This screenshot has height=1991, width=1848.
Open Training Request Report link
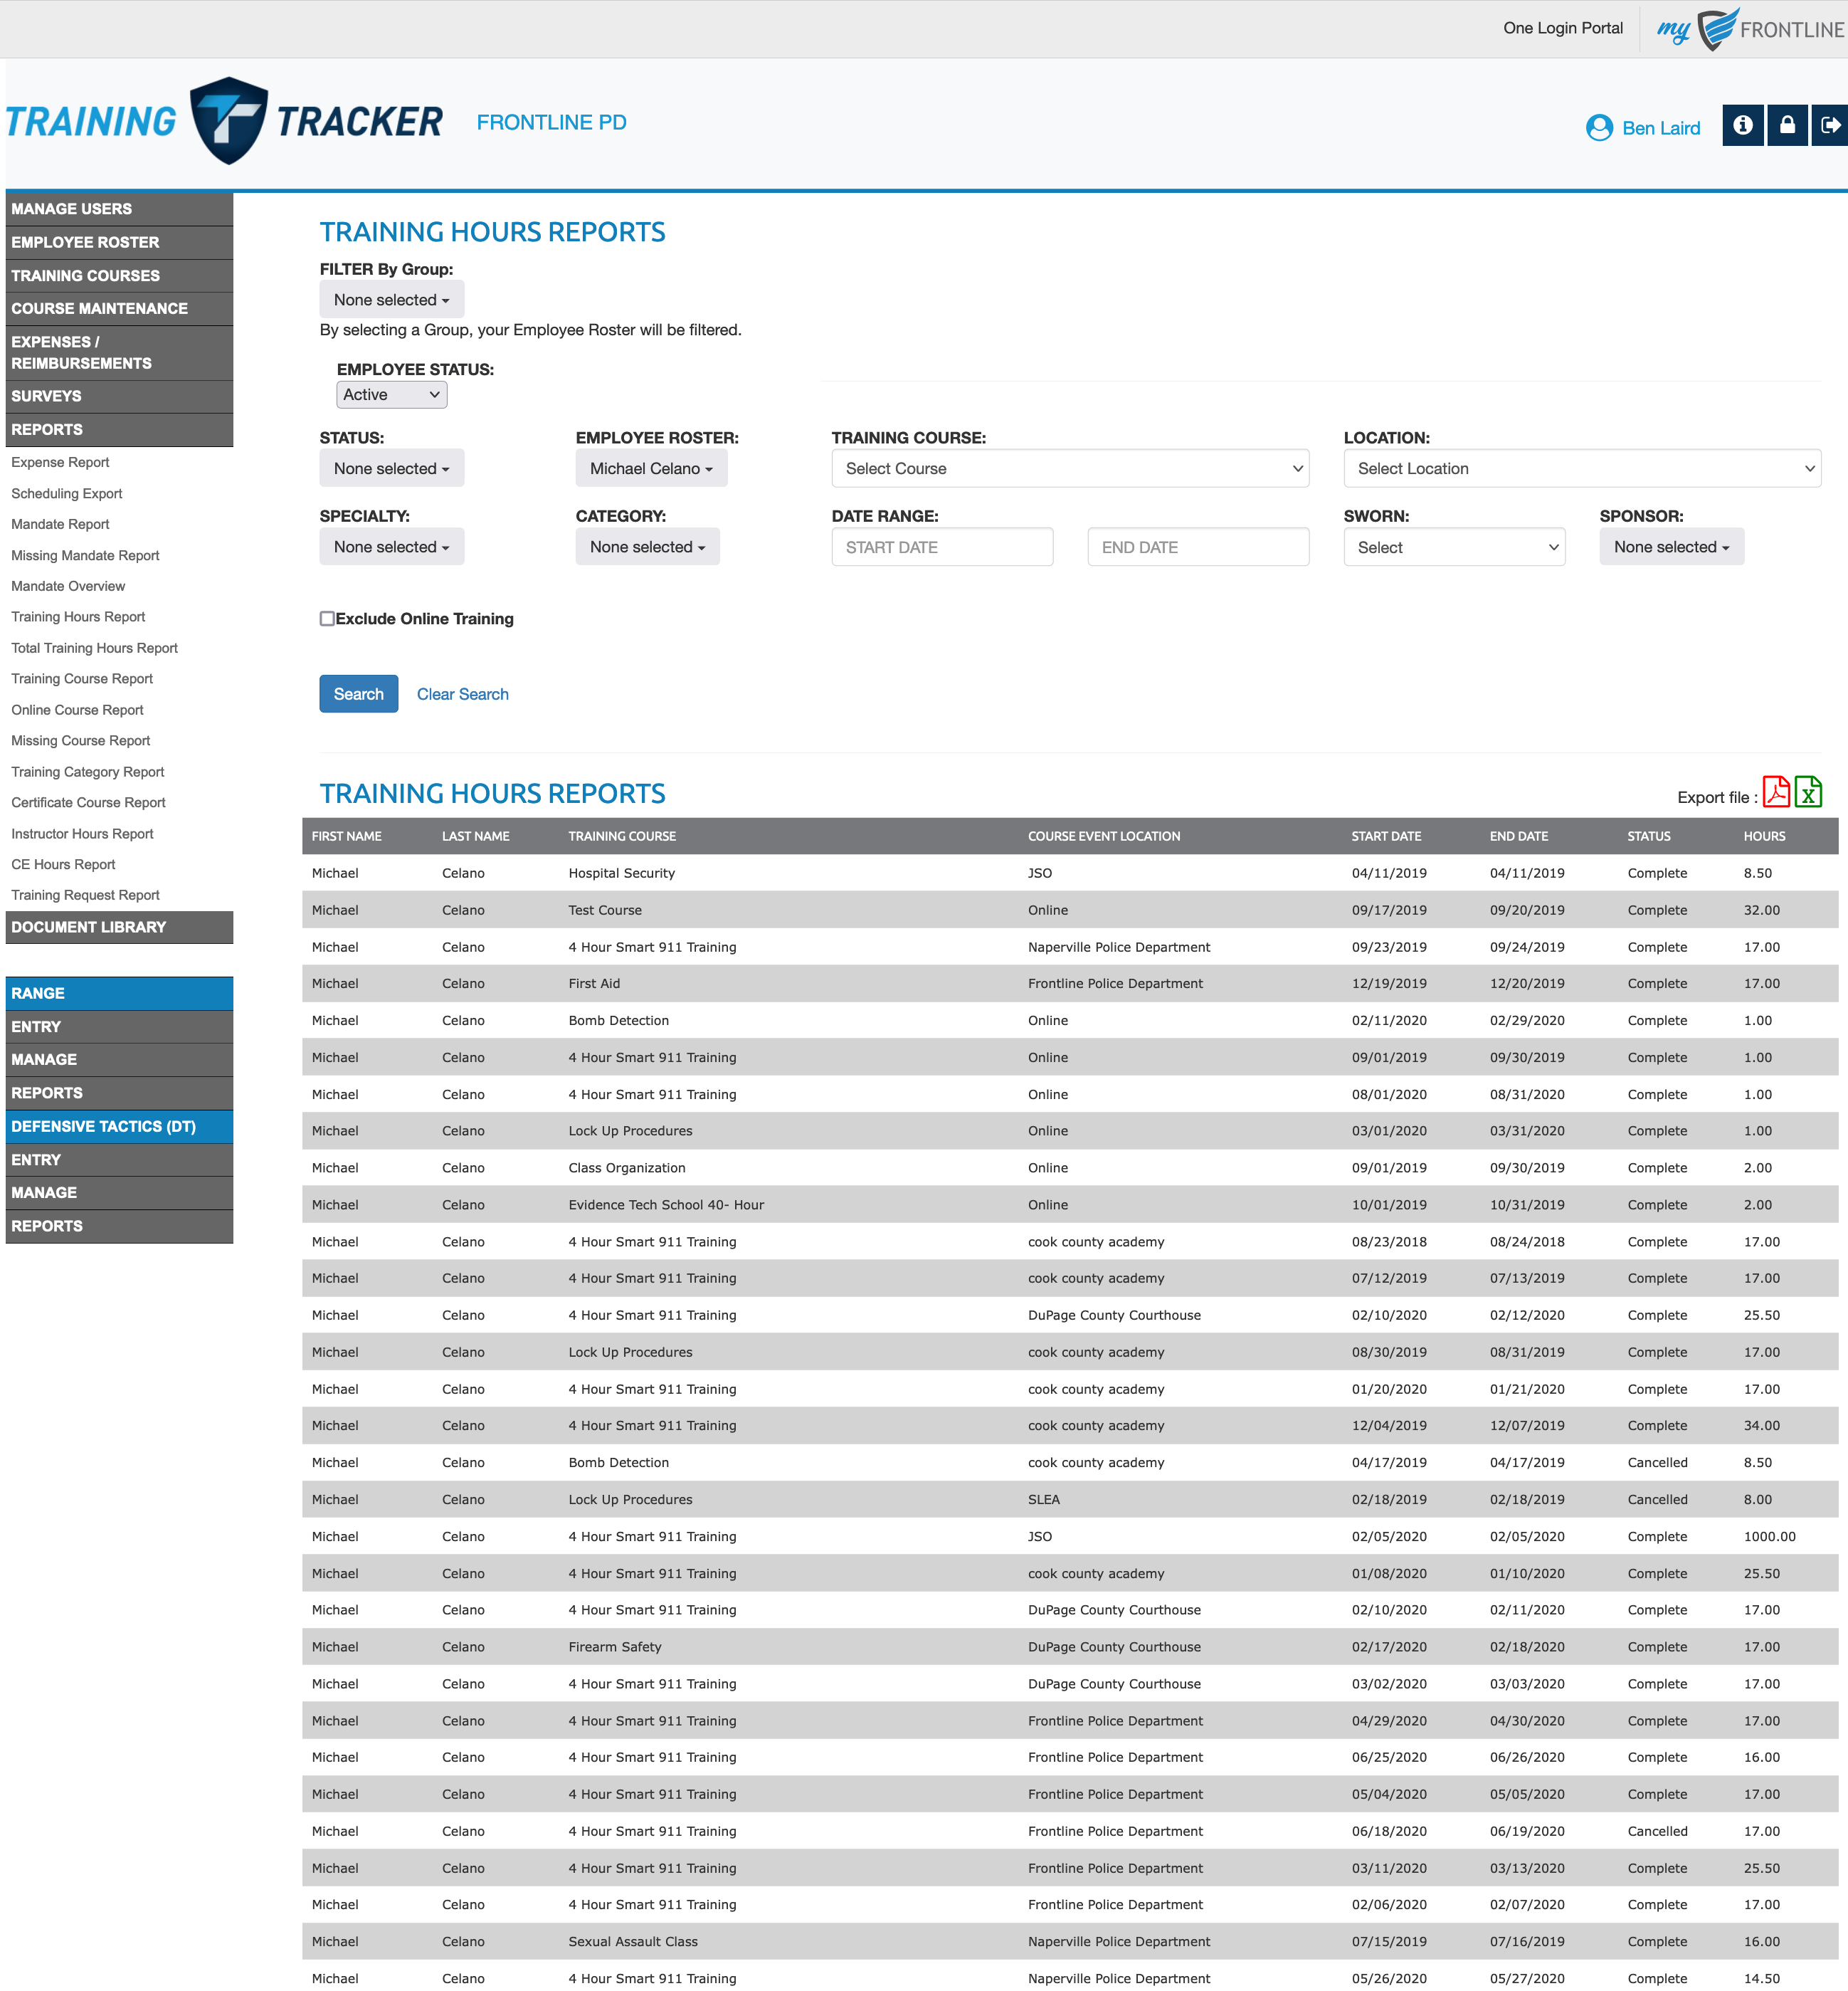85,895
